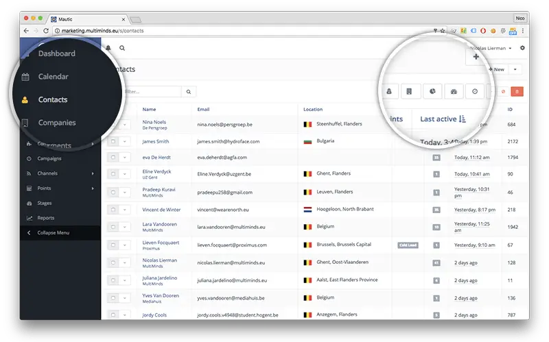
Task: Click the Netherlands flag in Vincent de Winter row
Action: [307, 210]
